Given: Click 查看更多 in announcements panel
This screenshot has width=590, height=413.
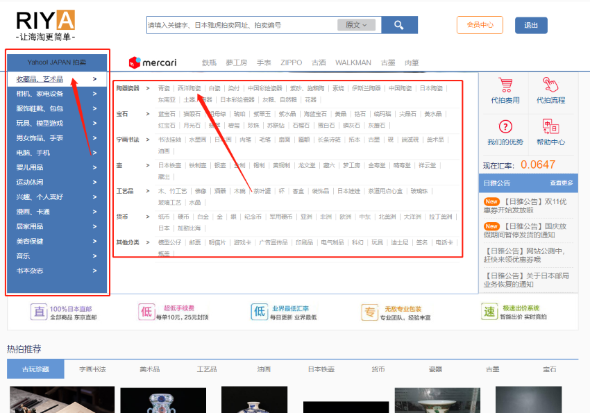Looking at the screenshot, I should pos(562,183).
